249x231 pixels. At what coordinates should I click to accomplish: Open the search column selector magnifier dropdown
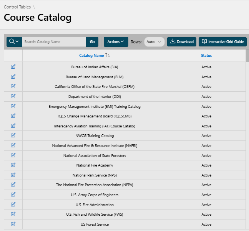(14, 42)
